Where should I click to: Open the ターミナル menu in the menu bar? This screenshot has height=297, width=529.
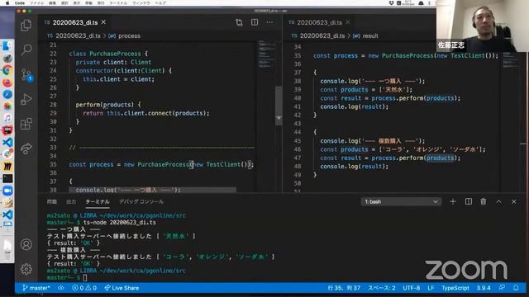coord(118,2)
